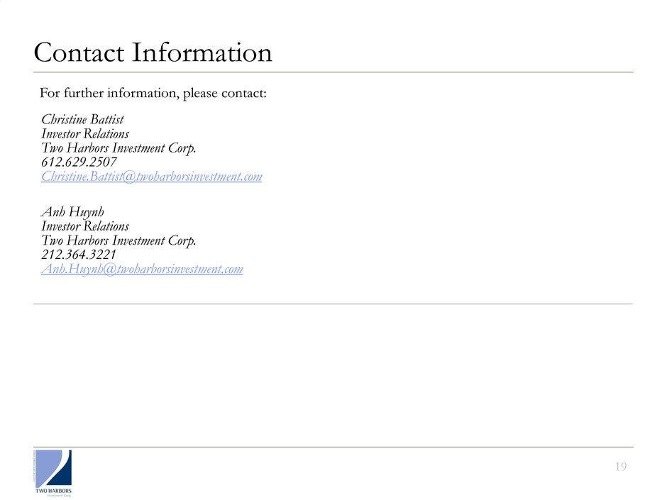Click the divider line below Anh Huynh's email
This screenshot has height=500, width=667.
tap(333, 304)
